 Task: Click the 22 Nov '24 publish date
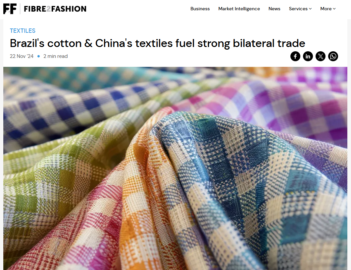(22, 56)
